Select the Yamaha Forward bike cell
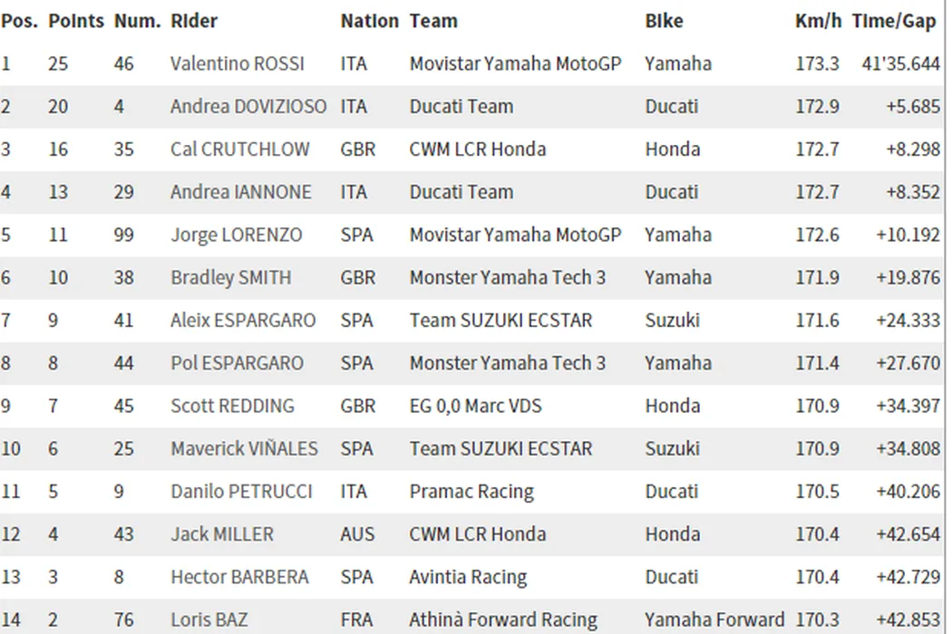The width and height of the screenshot is (952, 634). pyautogui.click(x=714, y=620)
